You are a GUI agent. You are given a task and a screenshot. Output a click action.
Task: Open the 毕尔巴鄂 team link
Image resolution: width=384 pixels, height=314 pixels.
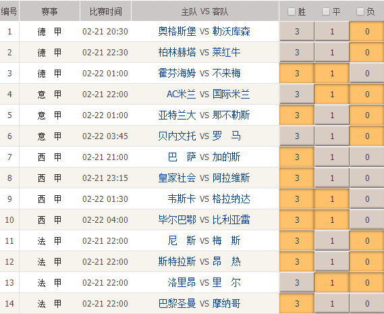coord(177,219)
